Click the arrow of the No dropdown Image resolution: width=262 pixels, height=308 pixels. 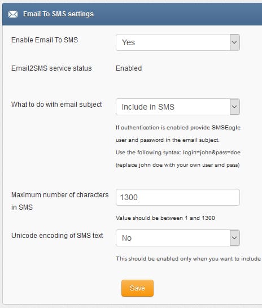pyautogui.click(x=234, y=238)
